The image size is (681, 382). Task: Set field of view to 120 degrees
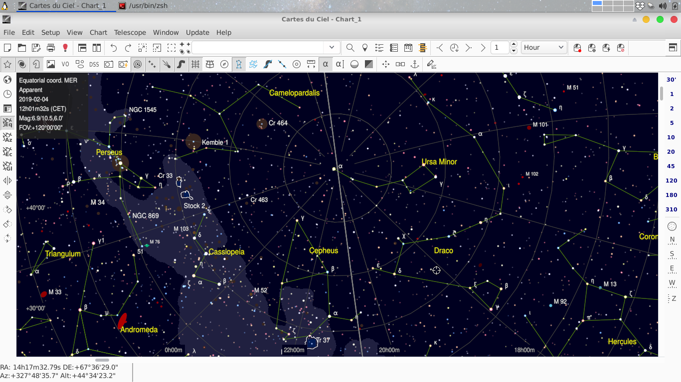pyautogui.click(x=672, y=181)
